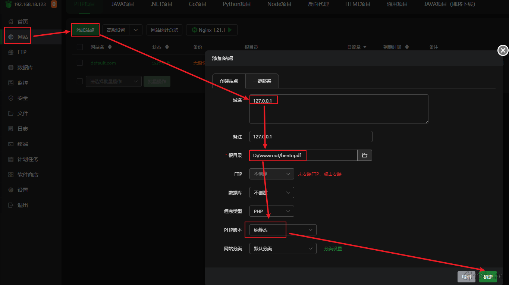This screenshot has height=285, width=509.
Task: Click the 分类设置 link
Action: (333, 248)
